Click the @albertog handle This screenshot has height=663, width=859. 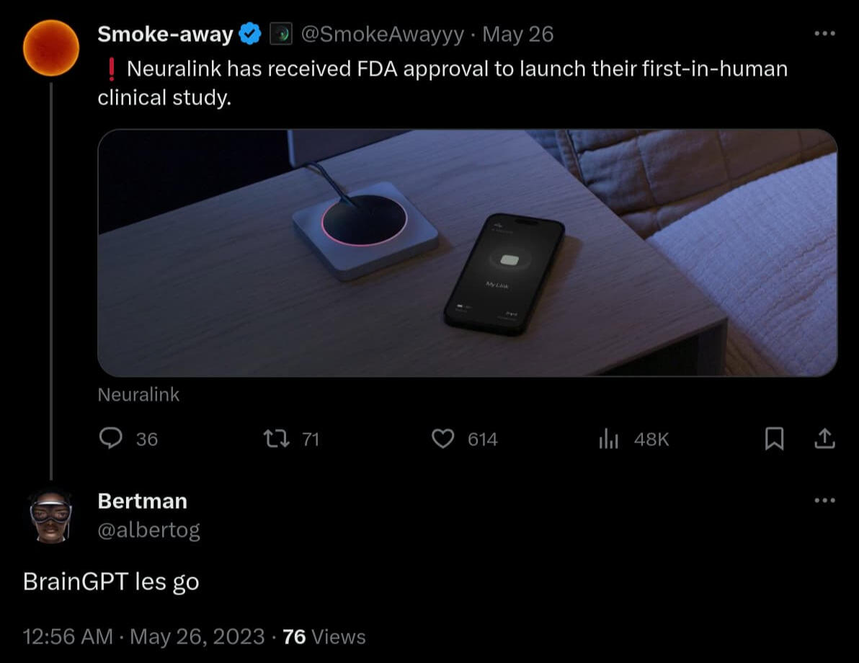(148, 530)
